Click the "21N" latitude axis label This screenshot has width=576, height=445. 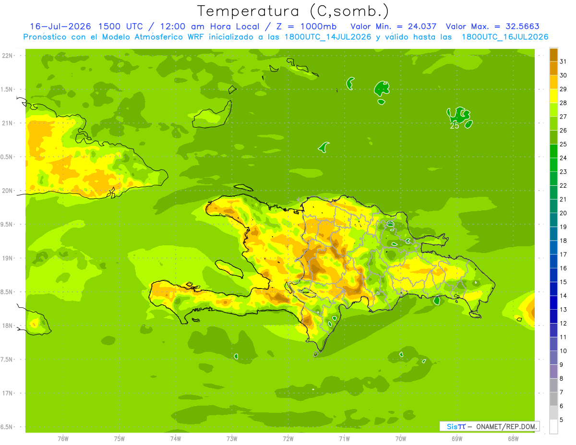click(x=8, y=123)
